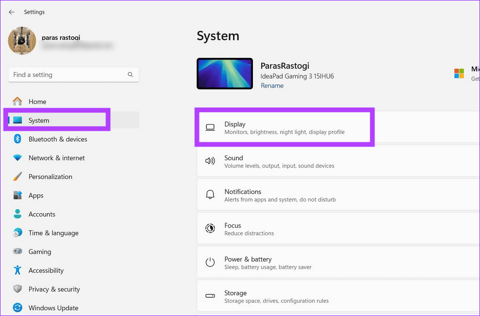Select Home in the sidebar
The image size is (480, 316).
[38, 102]
